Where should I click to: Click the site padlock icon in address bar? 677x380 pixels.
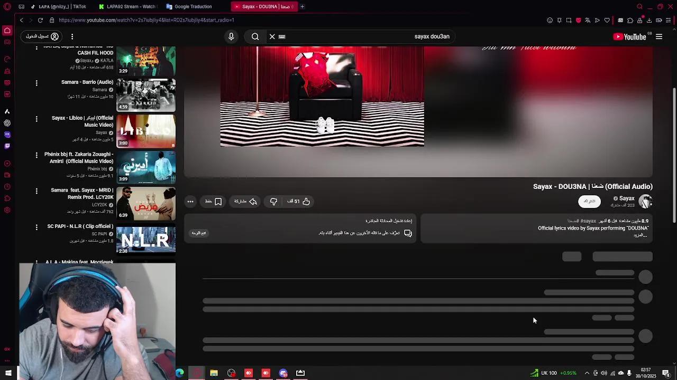(52, 20)
